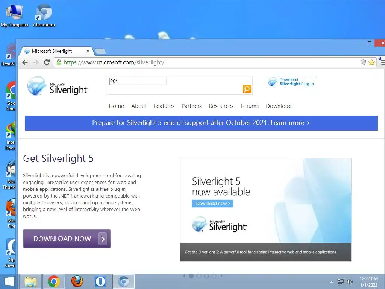Click the end of support Learn more banner
385x289 pixels.
click(201, 123)
